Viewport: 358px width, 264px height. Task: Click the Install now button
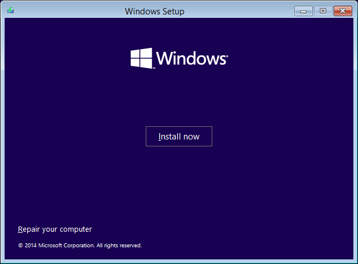click(x=179, y=137)
